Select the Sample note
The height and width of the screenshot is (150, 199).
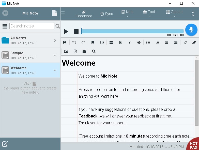point(30,55)
